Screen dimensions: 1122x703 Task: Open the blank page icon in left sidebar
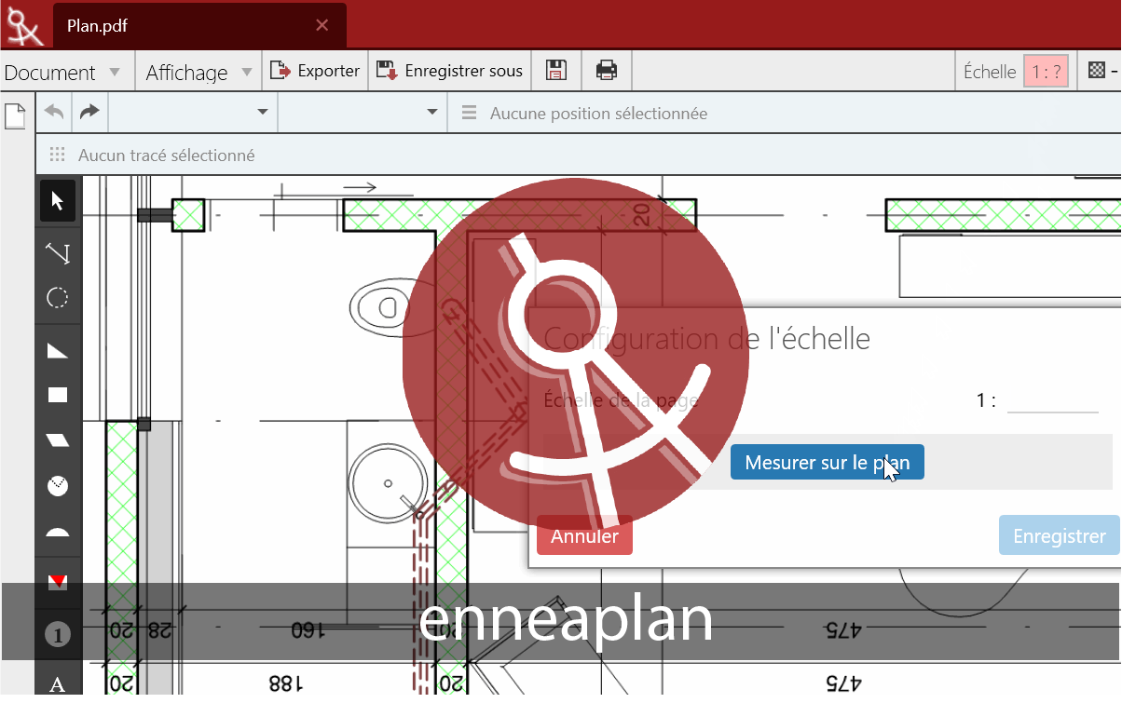click(15, 117)
